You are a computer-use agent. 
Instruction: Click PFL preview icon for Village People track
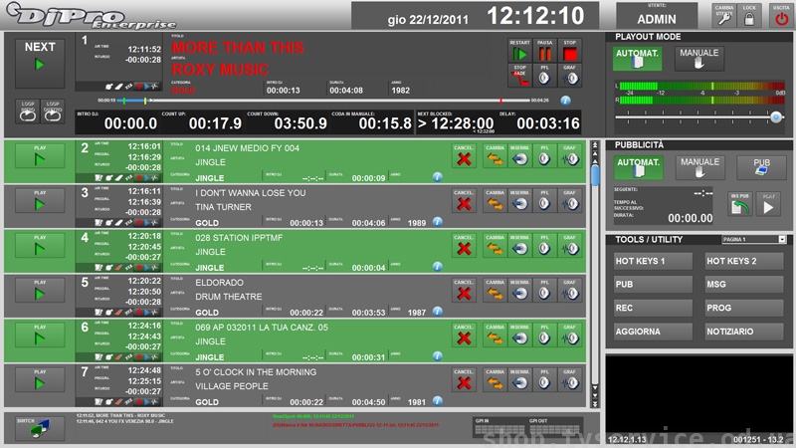[544, 383]
